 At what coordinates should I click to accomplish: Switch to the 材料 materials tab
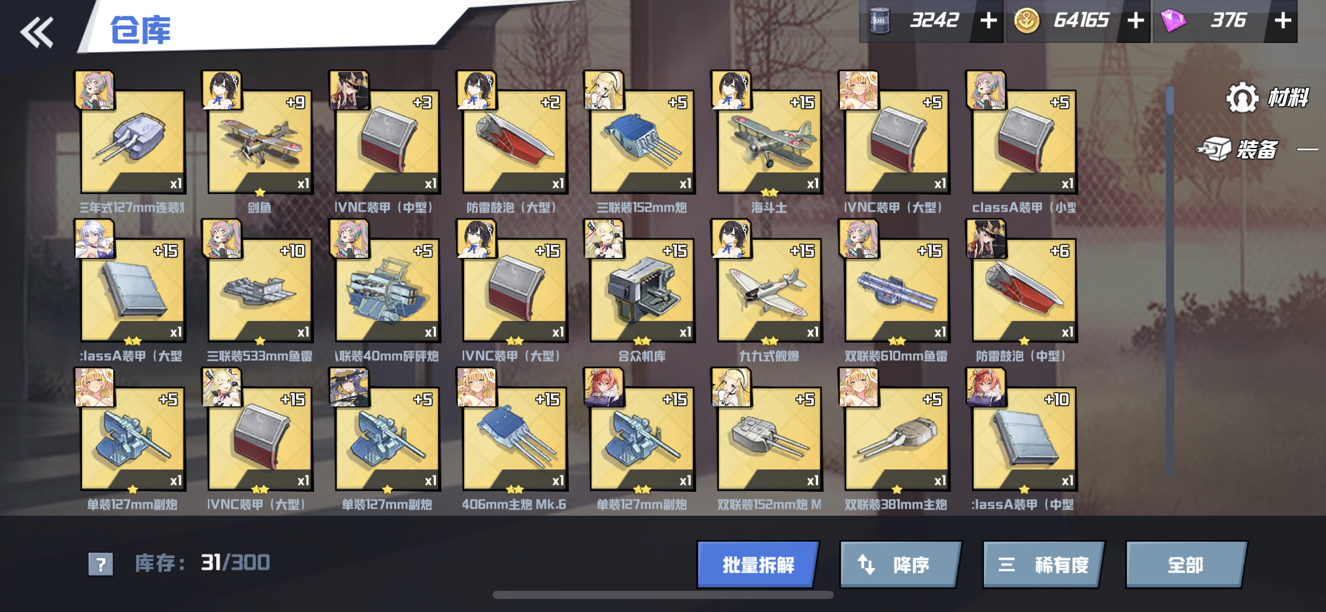pos(1268,98)
